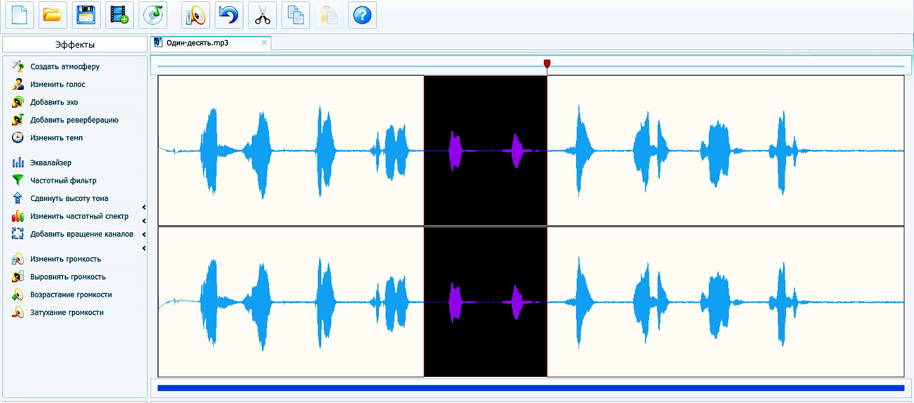Image resolution: width=914 pixels, height=403 pixels.
Task: Click the Добавить реверберацию icon
Action: (x=18, y=120)
